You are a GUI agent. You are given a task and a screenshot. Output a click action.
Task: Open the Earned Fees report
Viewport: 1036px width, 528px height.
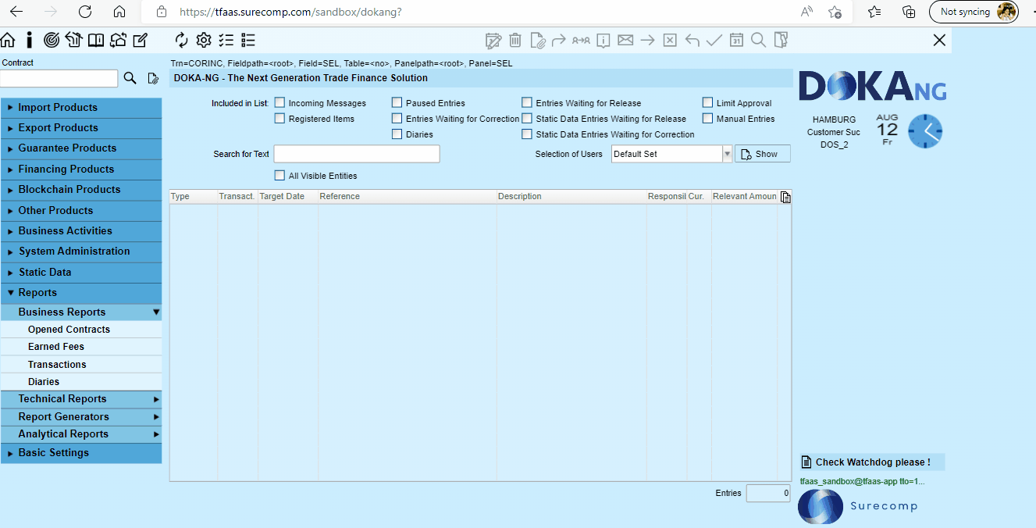(x=56, y=347)
